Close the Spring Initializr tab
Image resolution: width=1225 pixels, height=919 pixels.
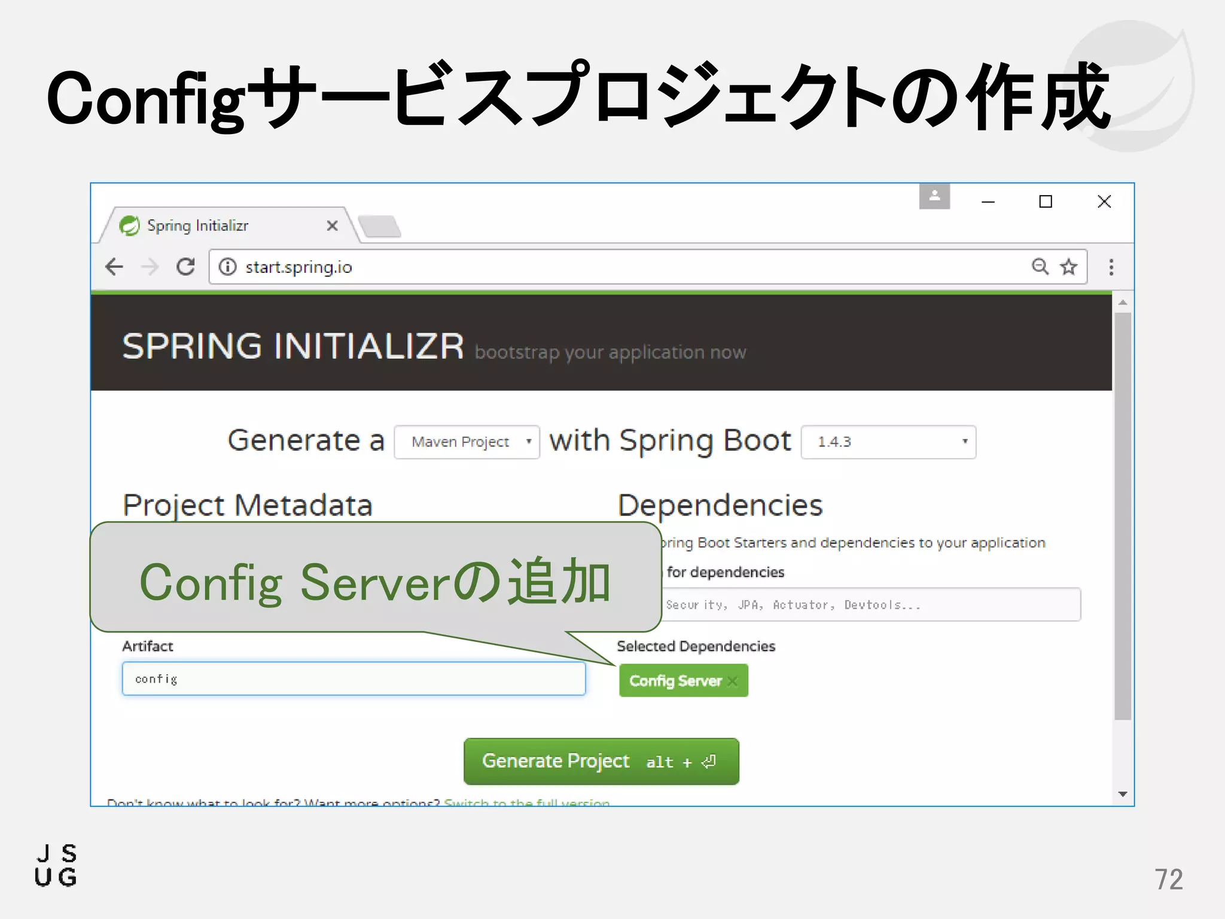pos(333,226)
